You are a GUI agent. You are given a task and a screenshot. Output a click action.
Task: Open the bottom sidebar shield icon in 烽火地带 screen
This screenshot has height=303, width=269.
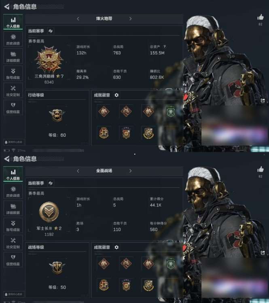coord(13,107)
